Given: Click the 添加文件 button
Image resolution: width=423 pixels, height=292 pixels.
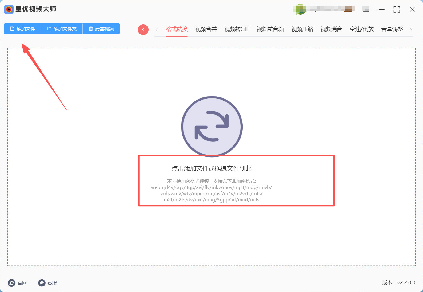Looking at the screenshot, I should (x=22, y=29).
